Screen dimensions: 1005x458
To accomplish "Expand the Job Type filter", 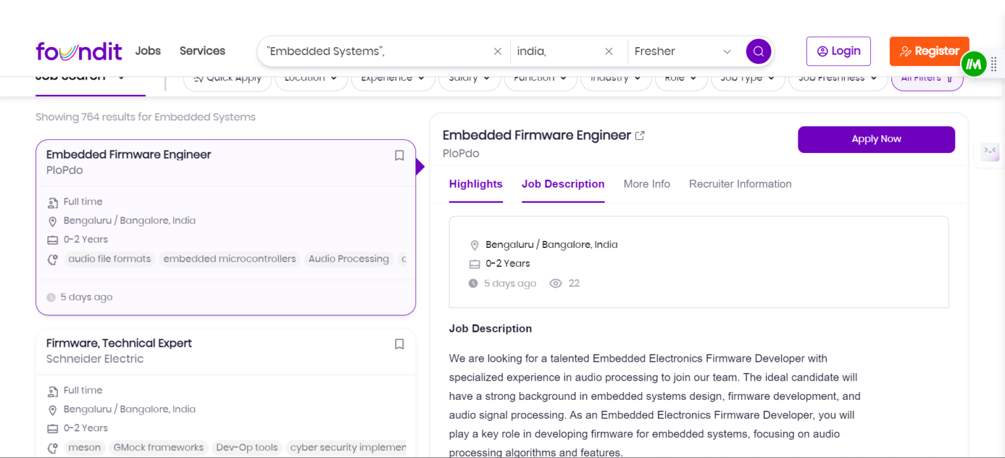I will click(x=747, y=79).
